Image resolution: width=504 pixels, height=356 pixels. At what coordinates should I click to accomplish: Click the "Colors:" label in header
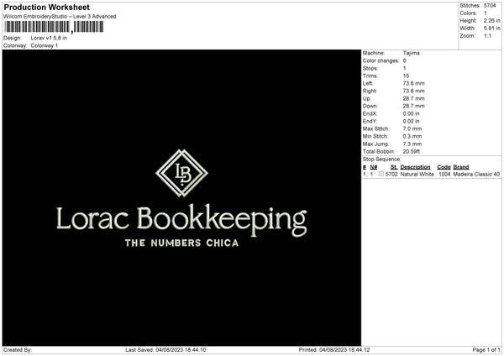pos(468,13)
